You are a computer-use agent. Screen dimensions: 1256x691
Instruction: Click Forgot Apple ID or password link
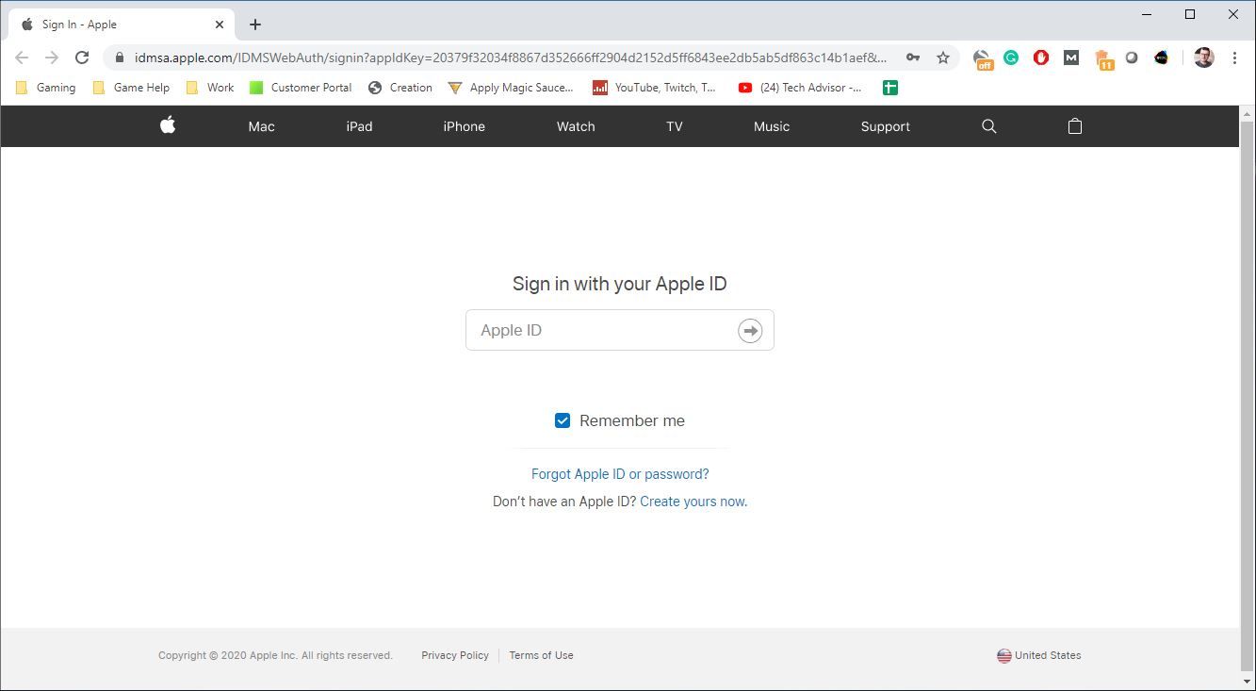pyautogui.click(x=620, y=474)
